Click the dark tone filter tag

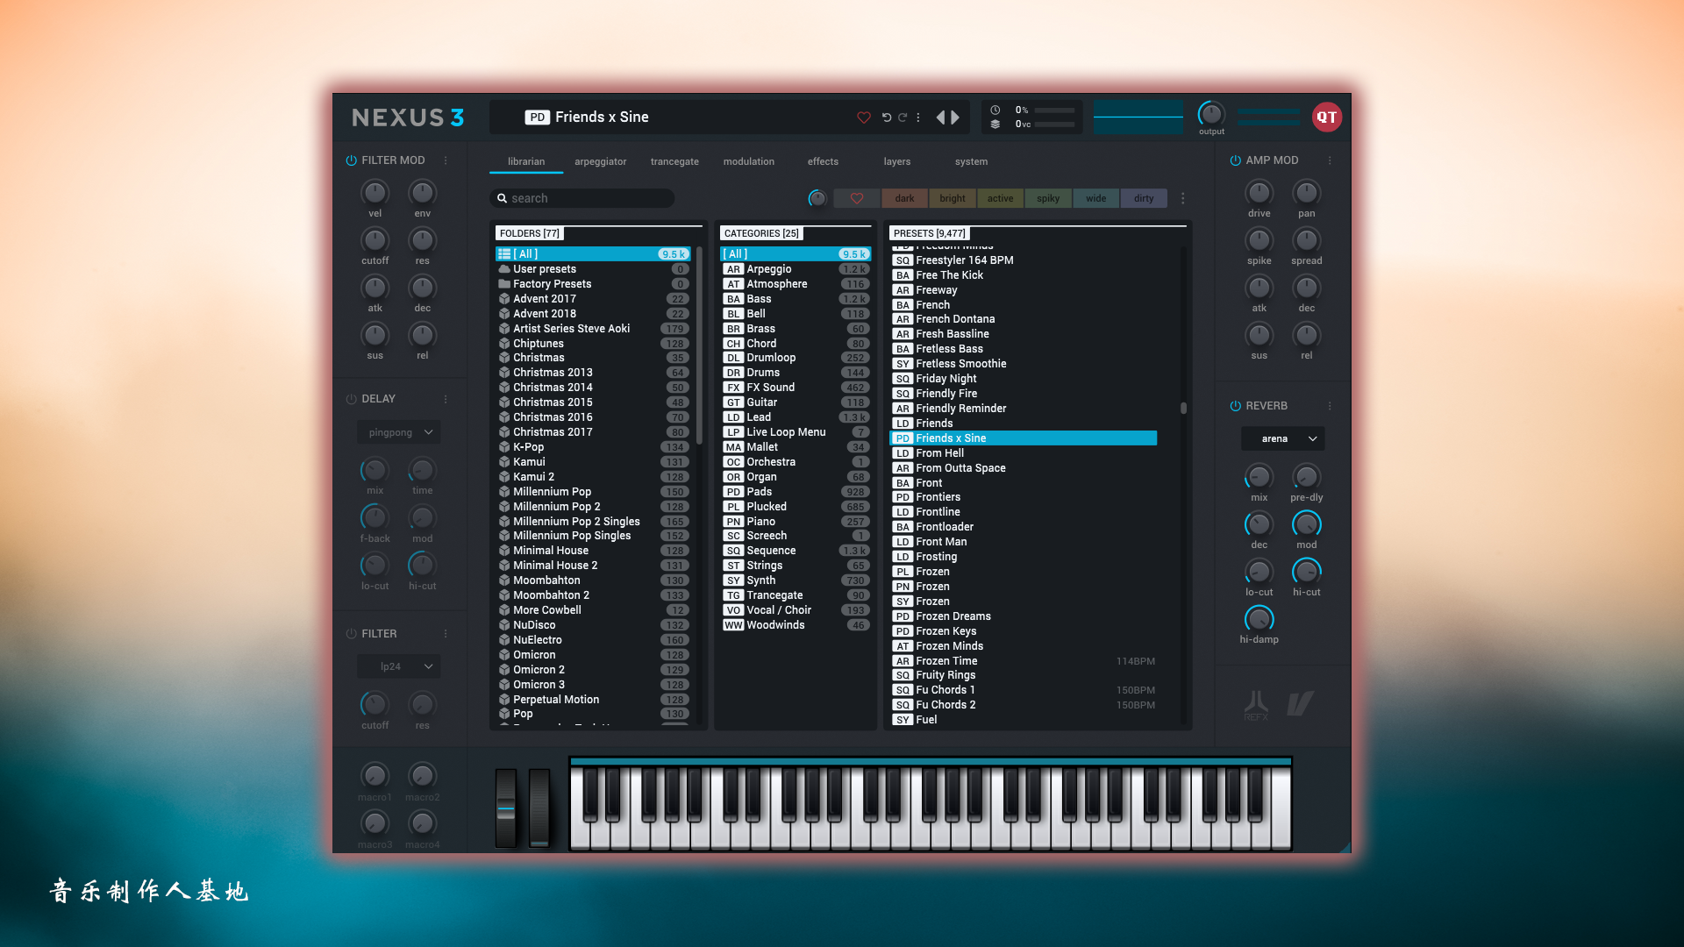[903, 197]
